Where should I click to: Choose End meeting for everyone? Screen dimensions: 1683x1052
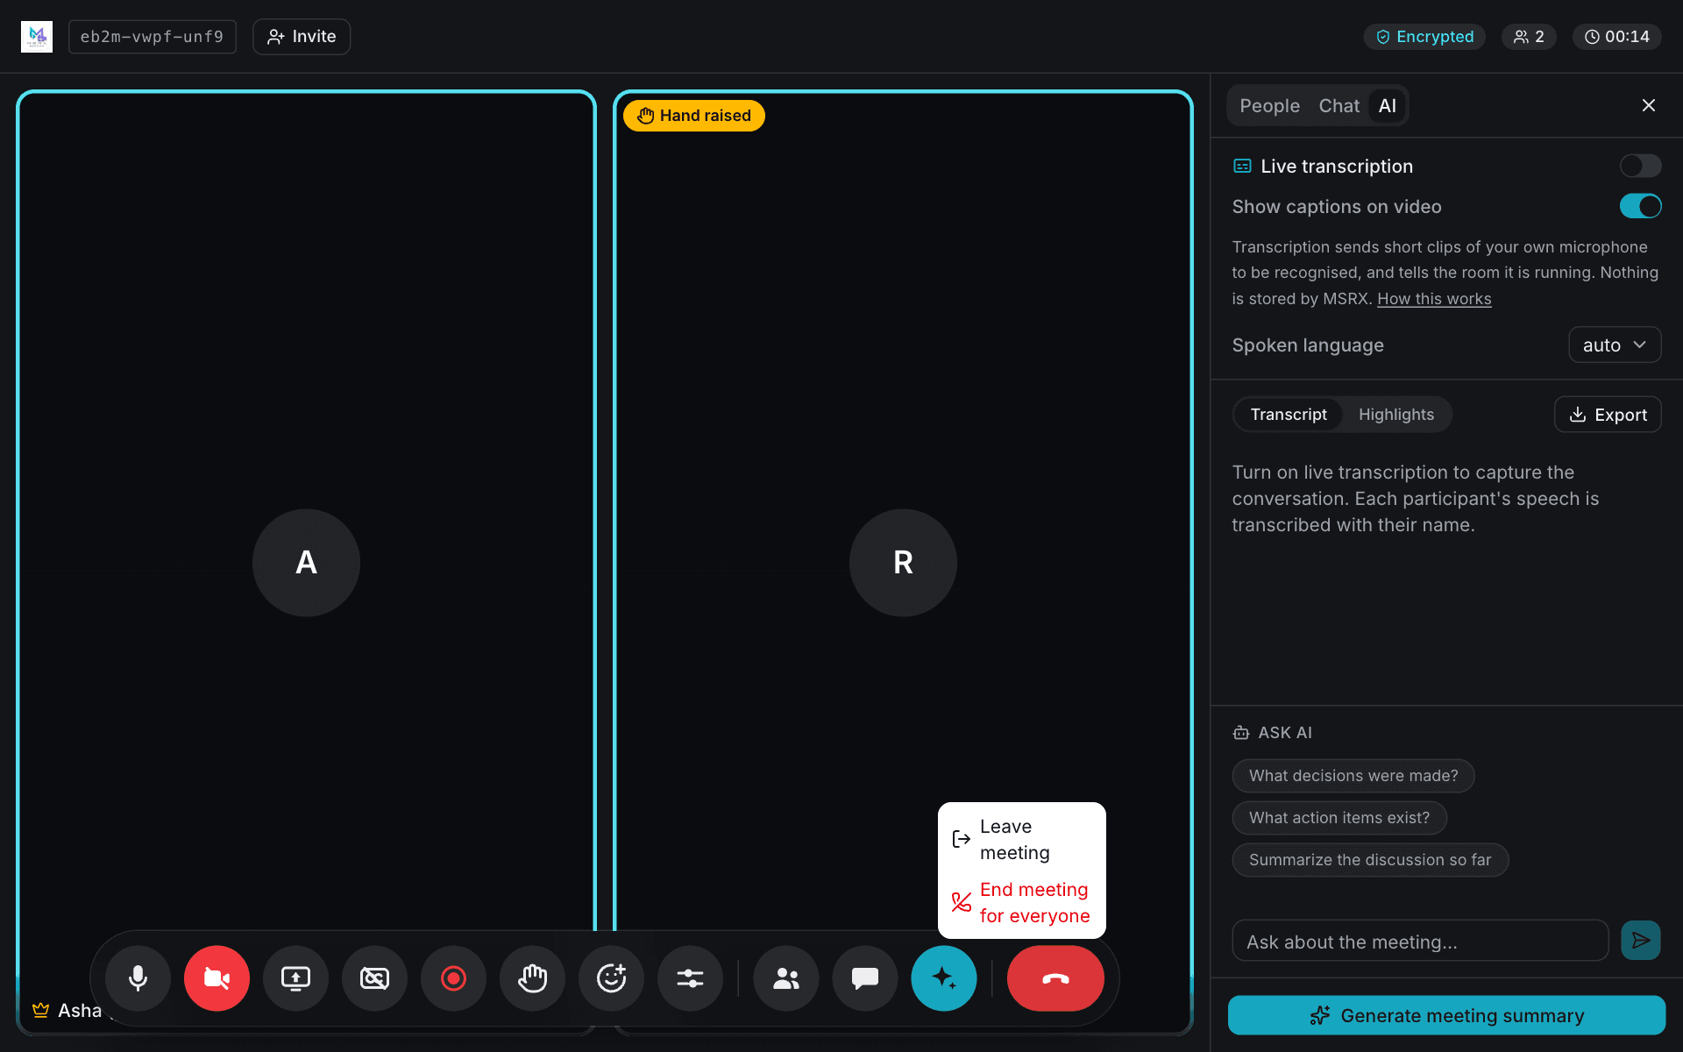tap(1022, 902)
